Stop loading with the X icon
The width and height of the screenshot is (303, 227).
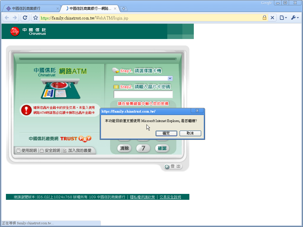(x=272, y=18)
